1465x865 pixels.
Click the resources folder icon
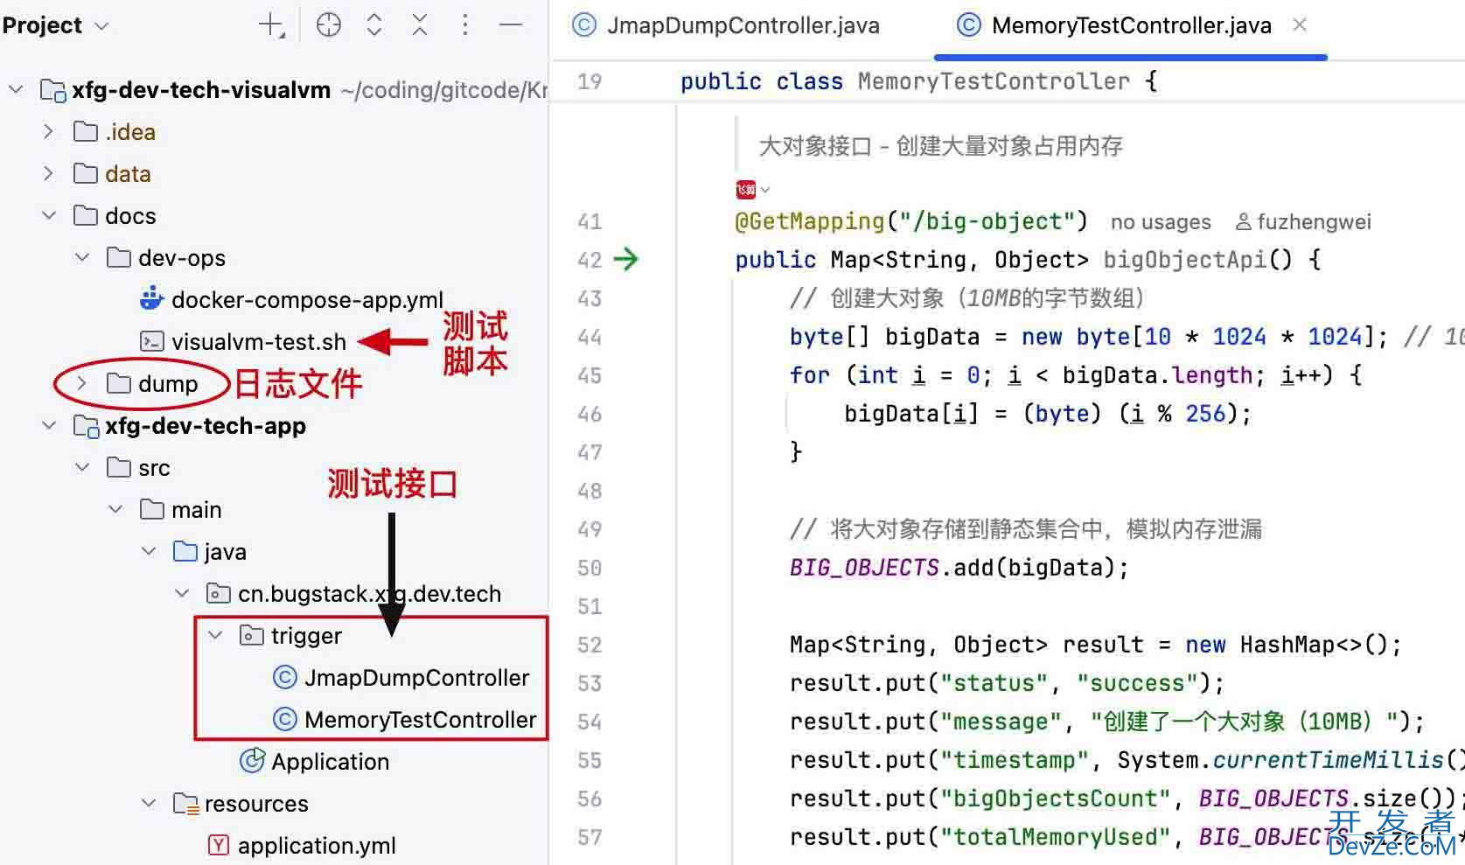point(186,803)
